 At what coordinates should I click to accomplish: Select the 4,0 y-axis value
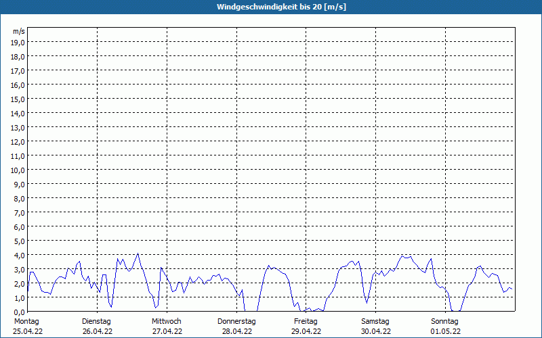tap(20, 256)
